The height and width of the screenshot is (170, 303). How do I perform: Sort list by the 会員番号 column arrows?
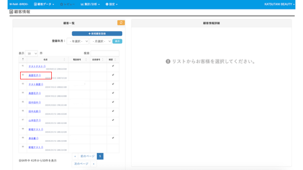[103, 60]
